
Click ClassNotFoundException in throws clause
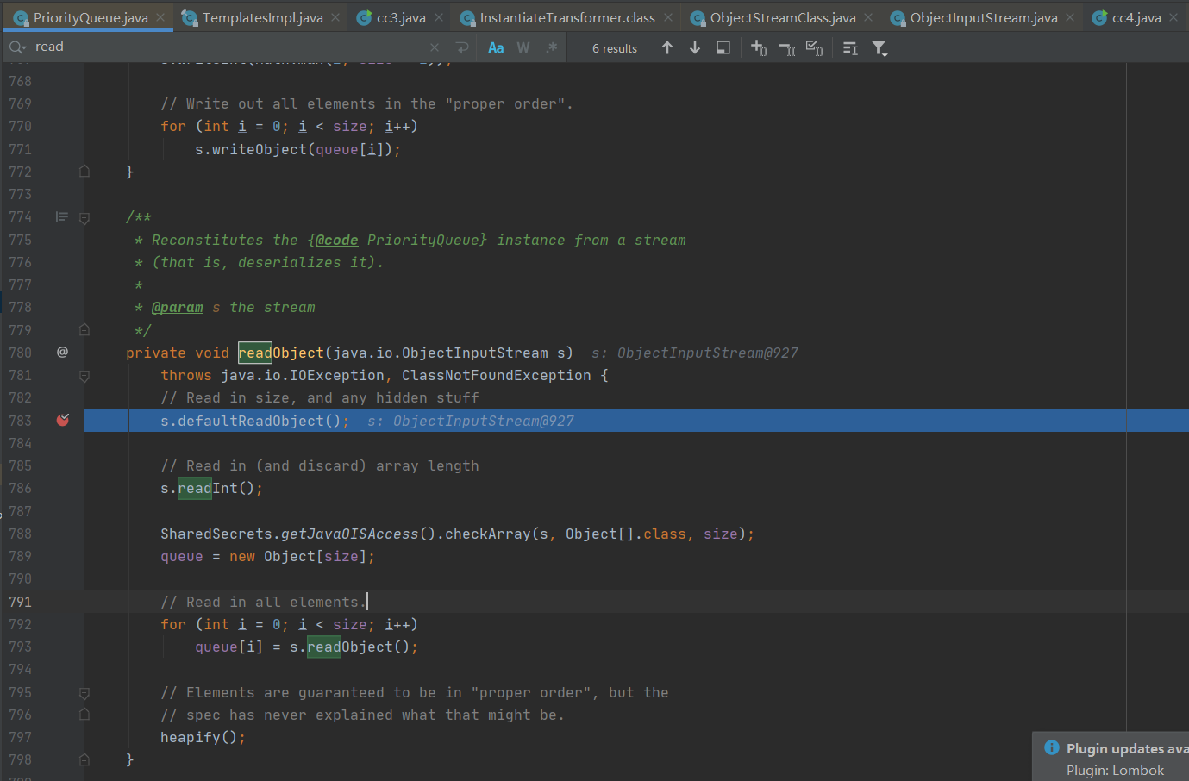point(497,376)
